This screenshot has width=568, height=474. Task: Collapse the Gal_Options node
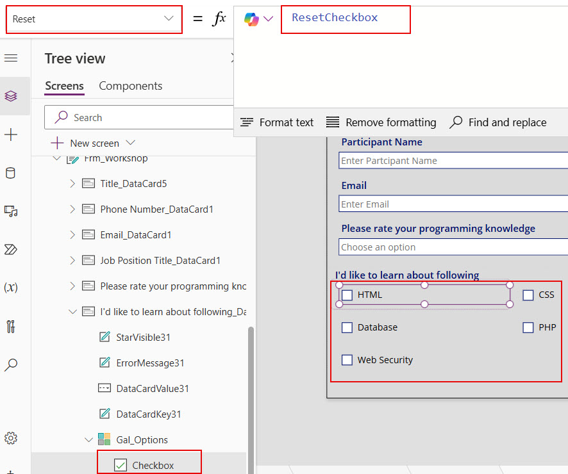click(88, 439)
